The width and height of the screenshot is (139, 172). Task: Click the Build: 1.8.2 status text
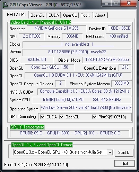point(36,165)
